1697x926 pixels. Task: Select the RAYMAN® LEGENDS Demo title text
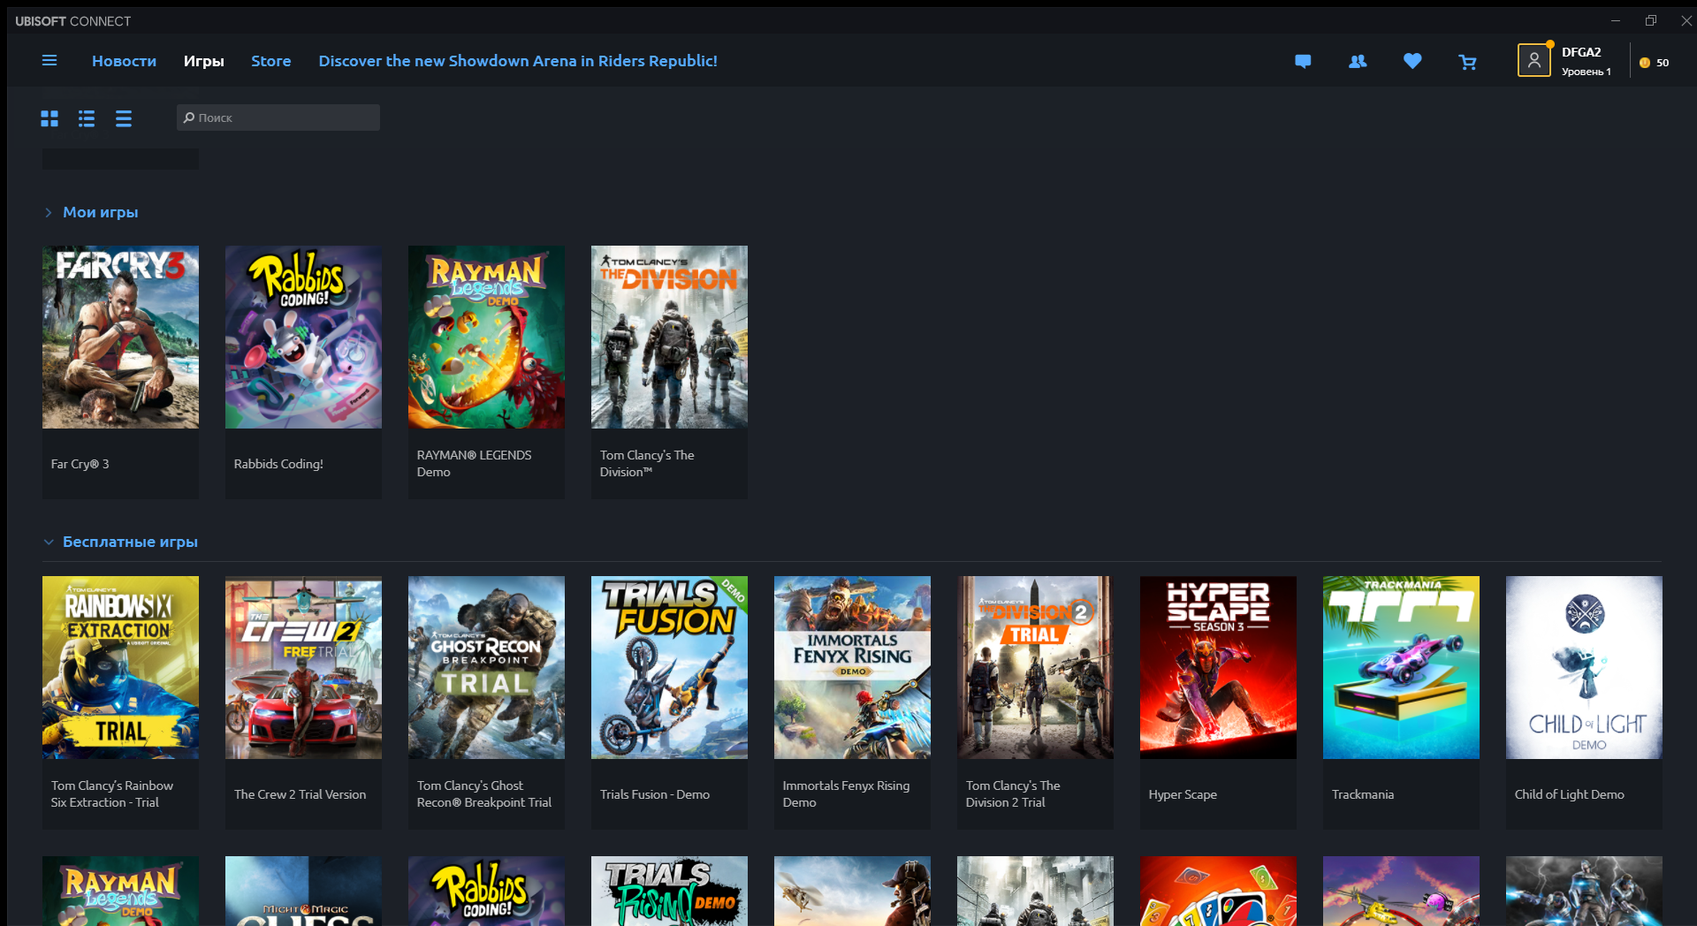pos(474,464)
